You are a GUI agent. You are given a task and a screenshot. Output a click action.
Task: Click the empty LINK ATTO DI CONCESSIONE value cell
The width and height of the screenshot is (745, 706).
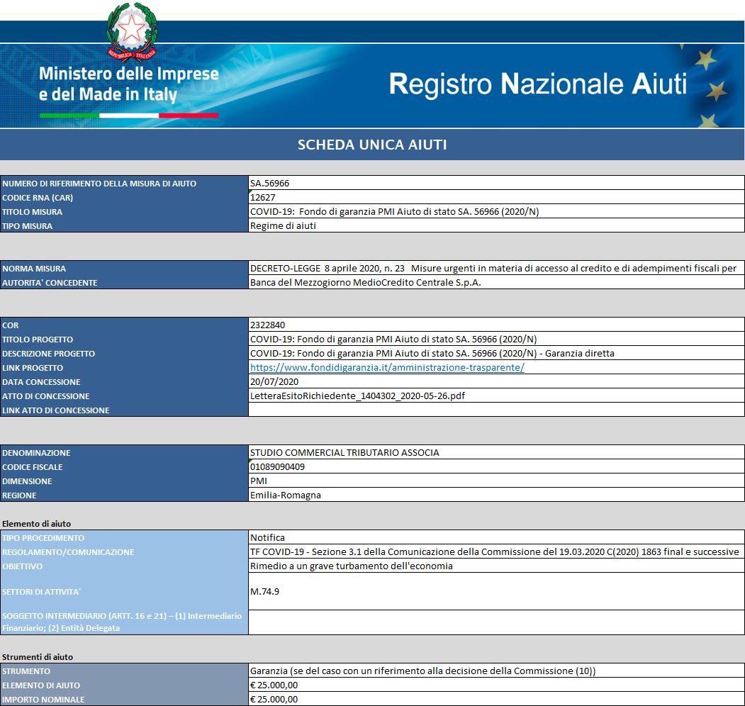[x=496, y=410]
